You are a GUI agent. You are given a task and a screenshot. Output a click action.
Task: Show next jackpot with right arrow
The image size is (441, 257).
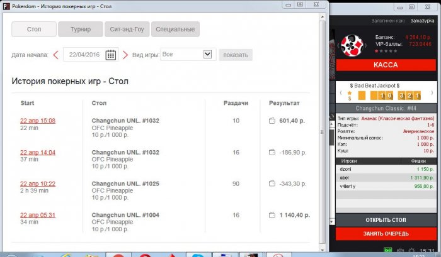click(x=432, y=92)
